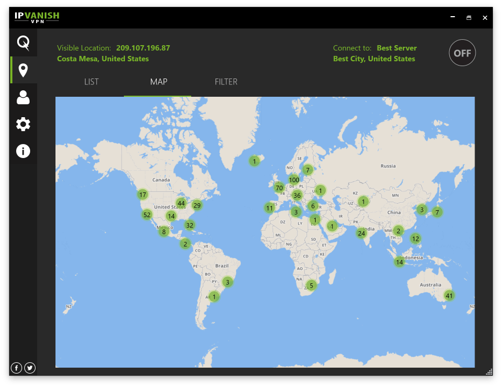This screenshot has width=502, height=387.
Task: Open the account profile icon
Action: tap(23, 97)
